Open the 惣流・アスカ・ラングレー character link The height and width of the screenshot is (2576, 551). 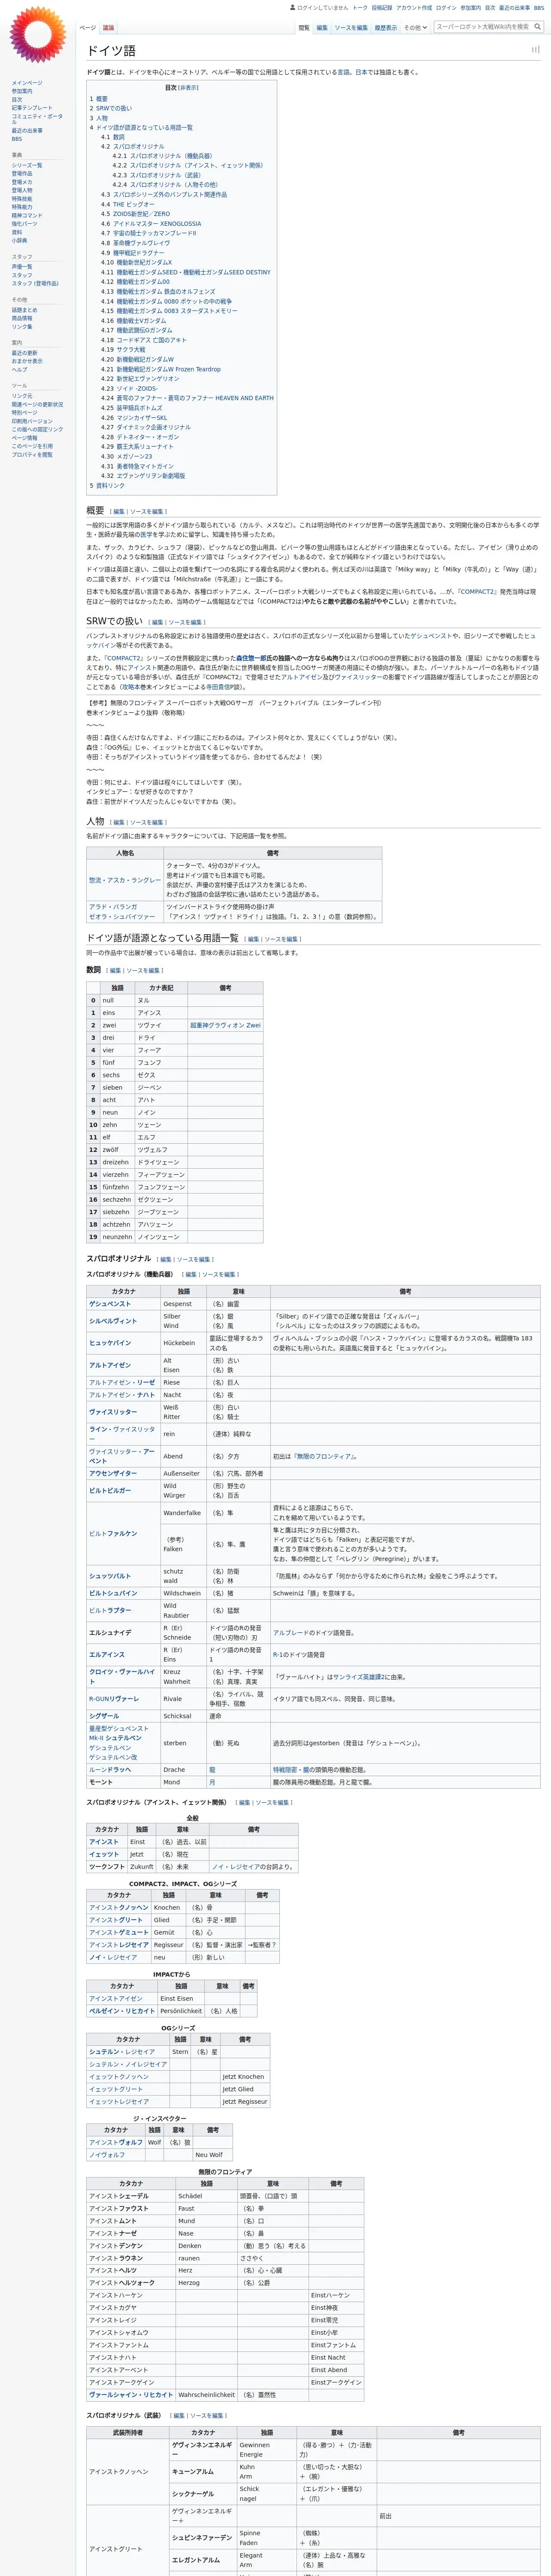tap(124, 880)
